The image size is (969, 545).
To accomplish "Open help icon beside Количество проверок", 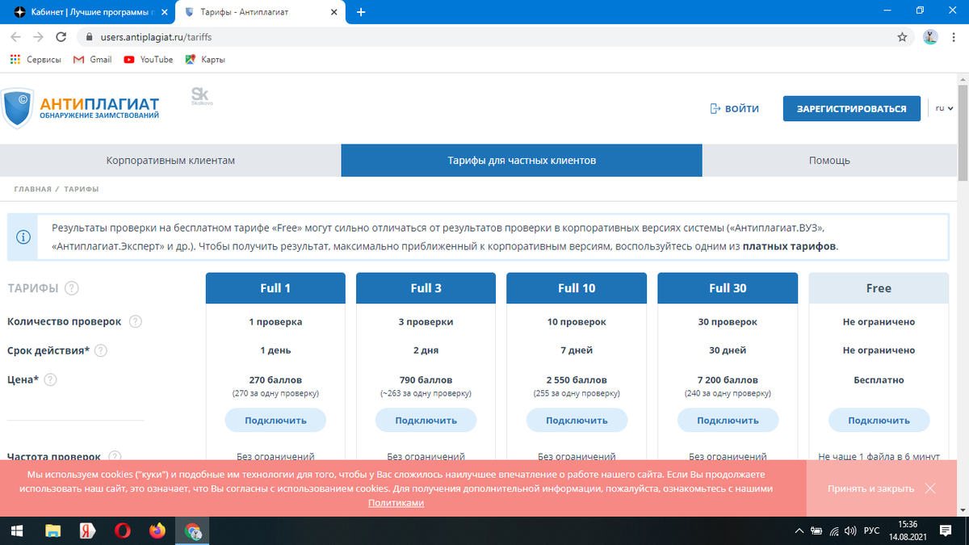I will coord(136,321).
